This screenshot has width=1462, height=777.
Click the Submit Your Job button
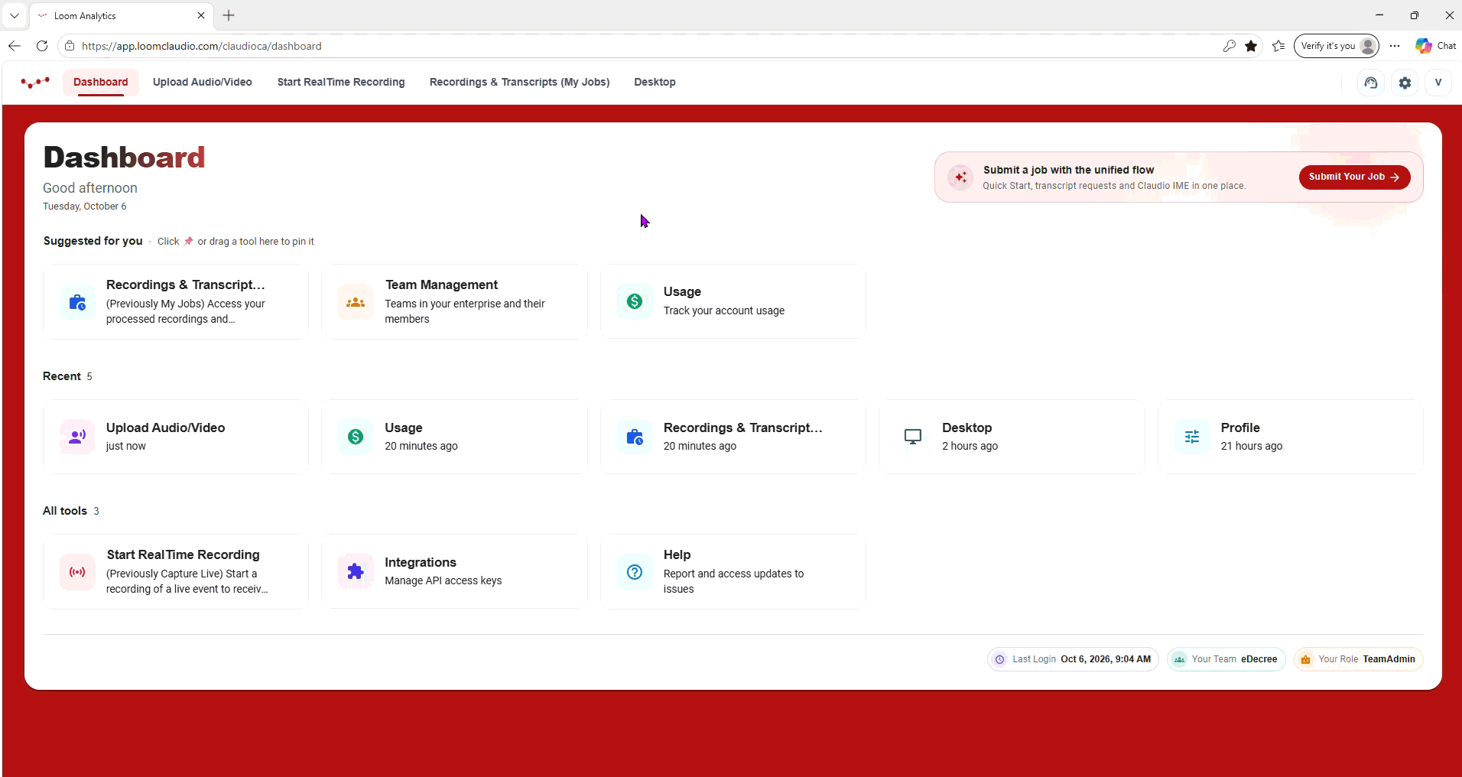(1354, 177)
